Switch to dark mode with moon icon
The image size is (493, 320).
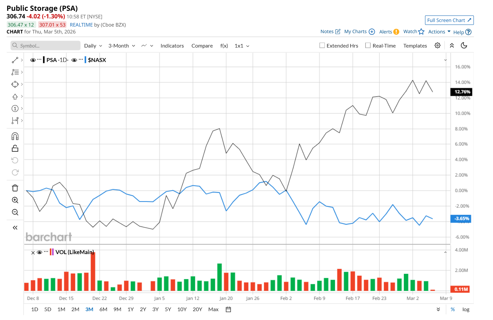(464, 46)
